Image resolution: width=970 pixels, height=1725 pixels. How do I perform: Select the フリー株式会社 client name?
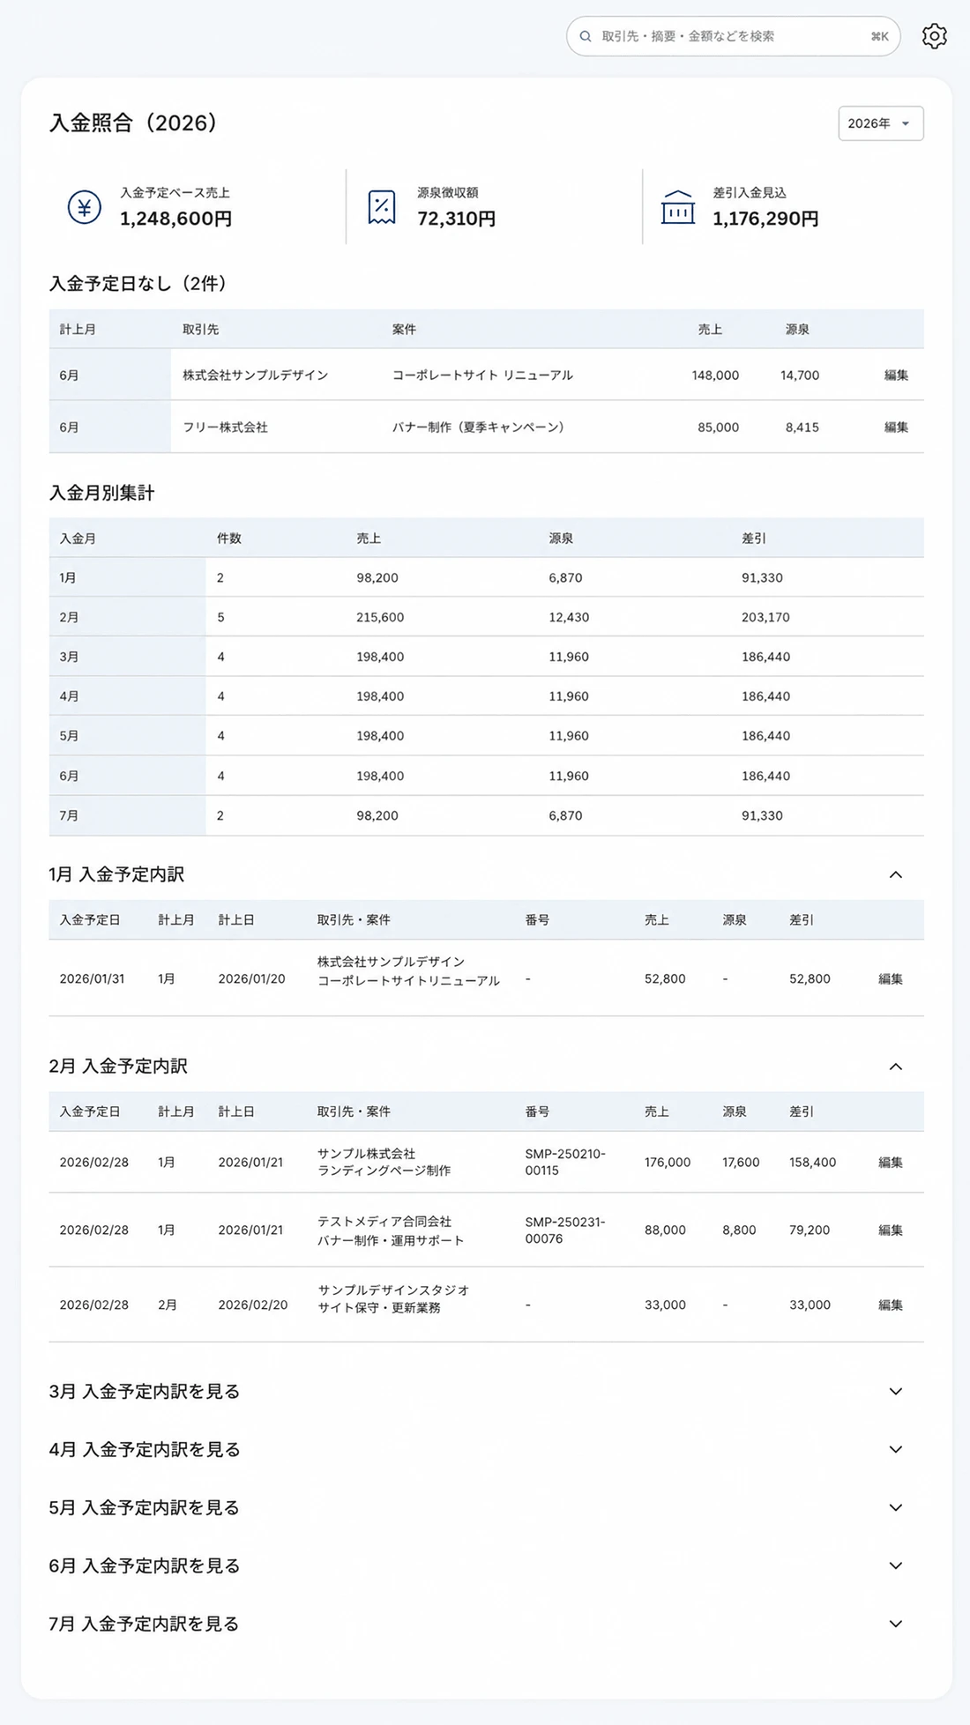tap(225, 427)
